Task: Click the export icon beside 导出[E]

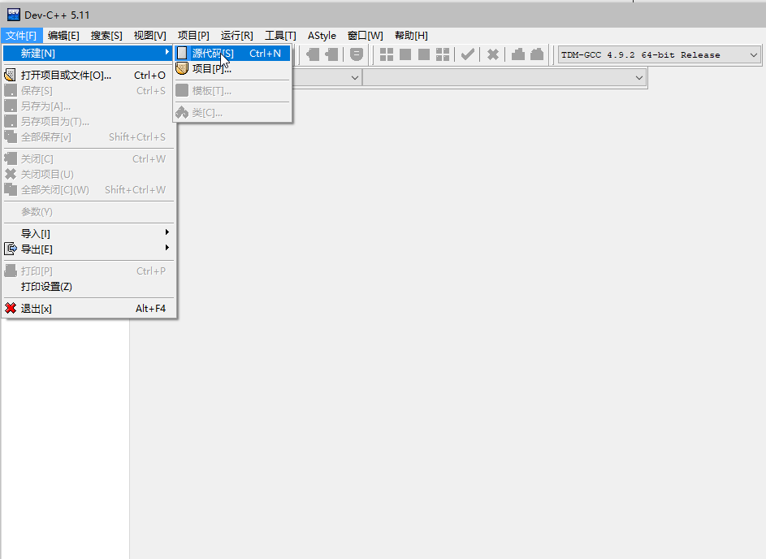Action: pos(11,249)
